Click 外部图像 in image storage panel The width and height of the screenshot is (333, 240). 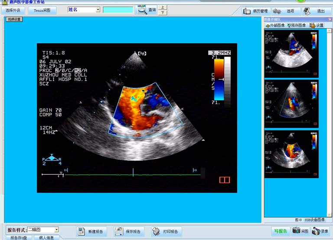click(x=275, y=26)
